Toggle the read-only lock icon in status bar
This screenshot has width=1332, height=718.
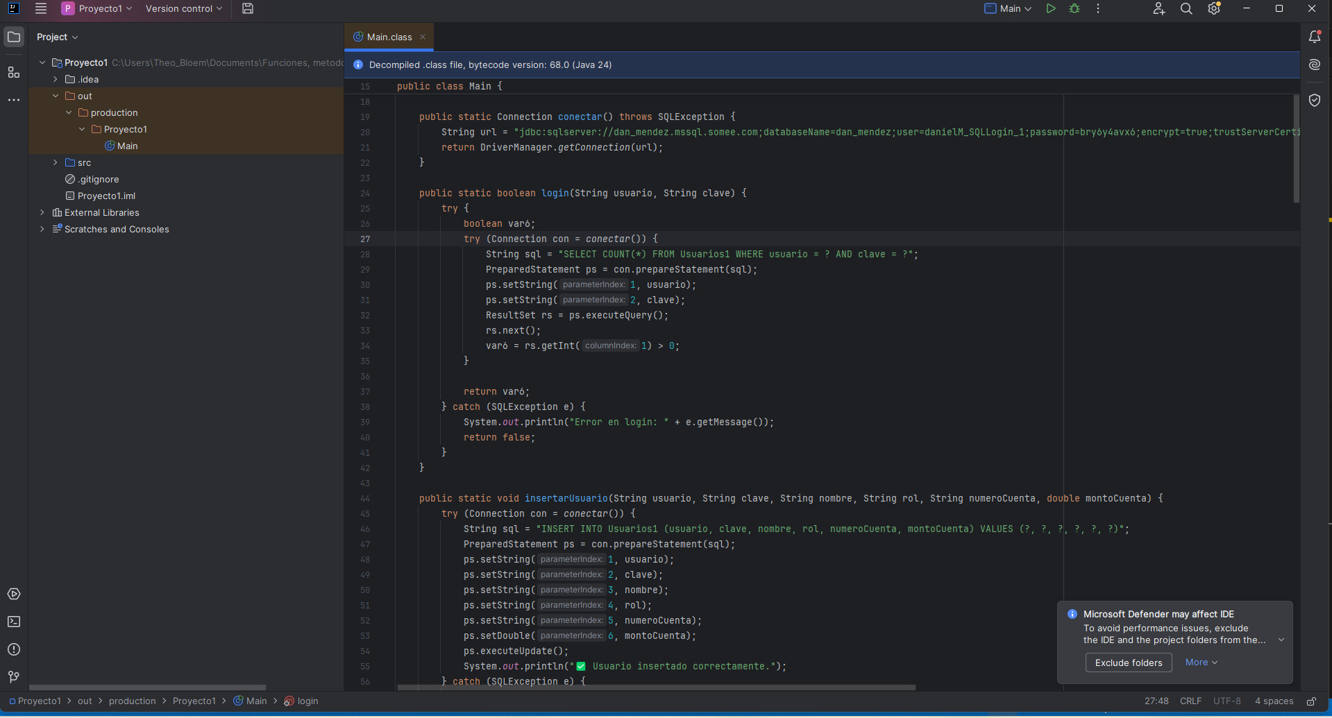tap(1311, 701)
